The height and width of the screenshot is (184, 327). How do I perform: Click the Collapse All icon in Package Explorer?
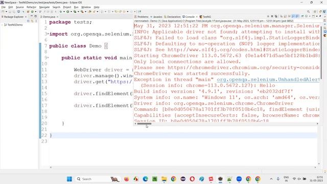pyautogui.click(x=29, y=21)
